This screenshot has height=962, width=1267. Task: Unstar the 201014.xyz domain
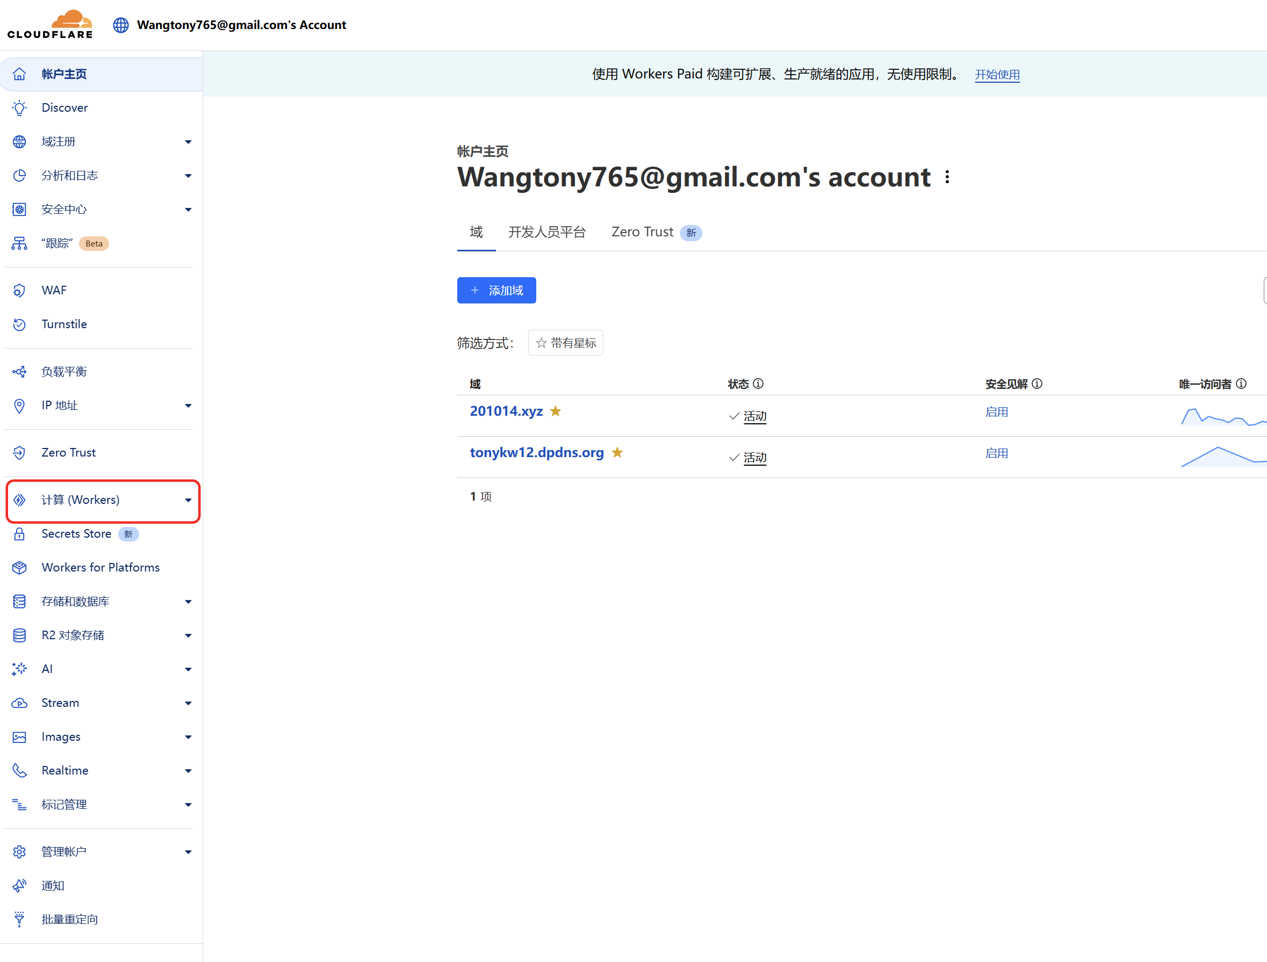[555, 410]
